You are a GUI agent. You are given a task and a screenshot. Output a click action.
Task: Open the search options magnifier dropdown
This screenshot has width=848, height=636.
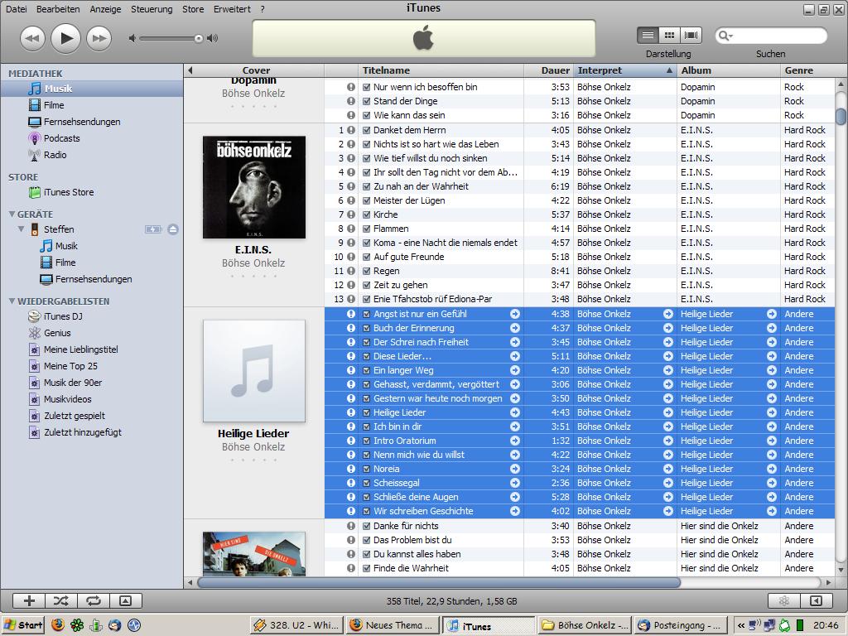(x=725, y=36)
